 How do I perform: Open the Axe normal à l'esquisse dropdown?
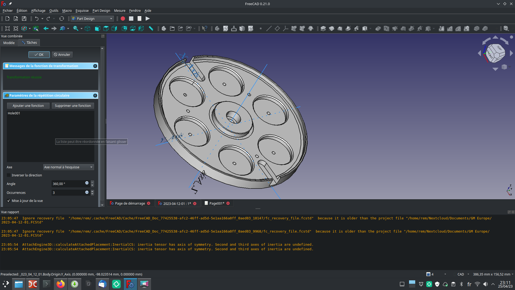[x=68, y=167]
